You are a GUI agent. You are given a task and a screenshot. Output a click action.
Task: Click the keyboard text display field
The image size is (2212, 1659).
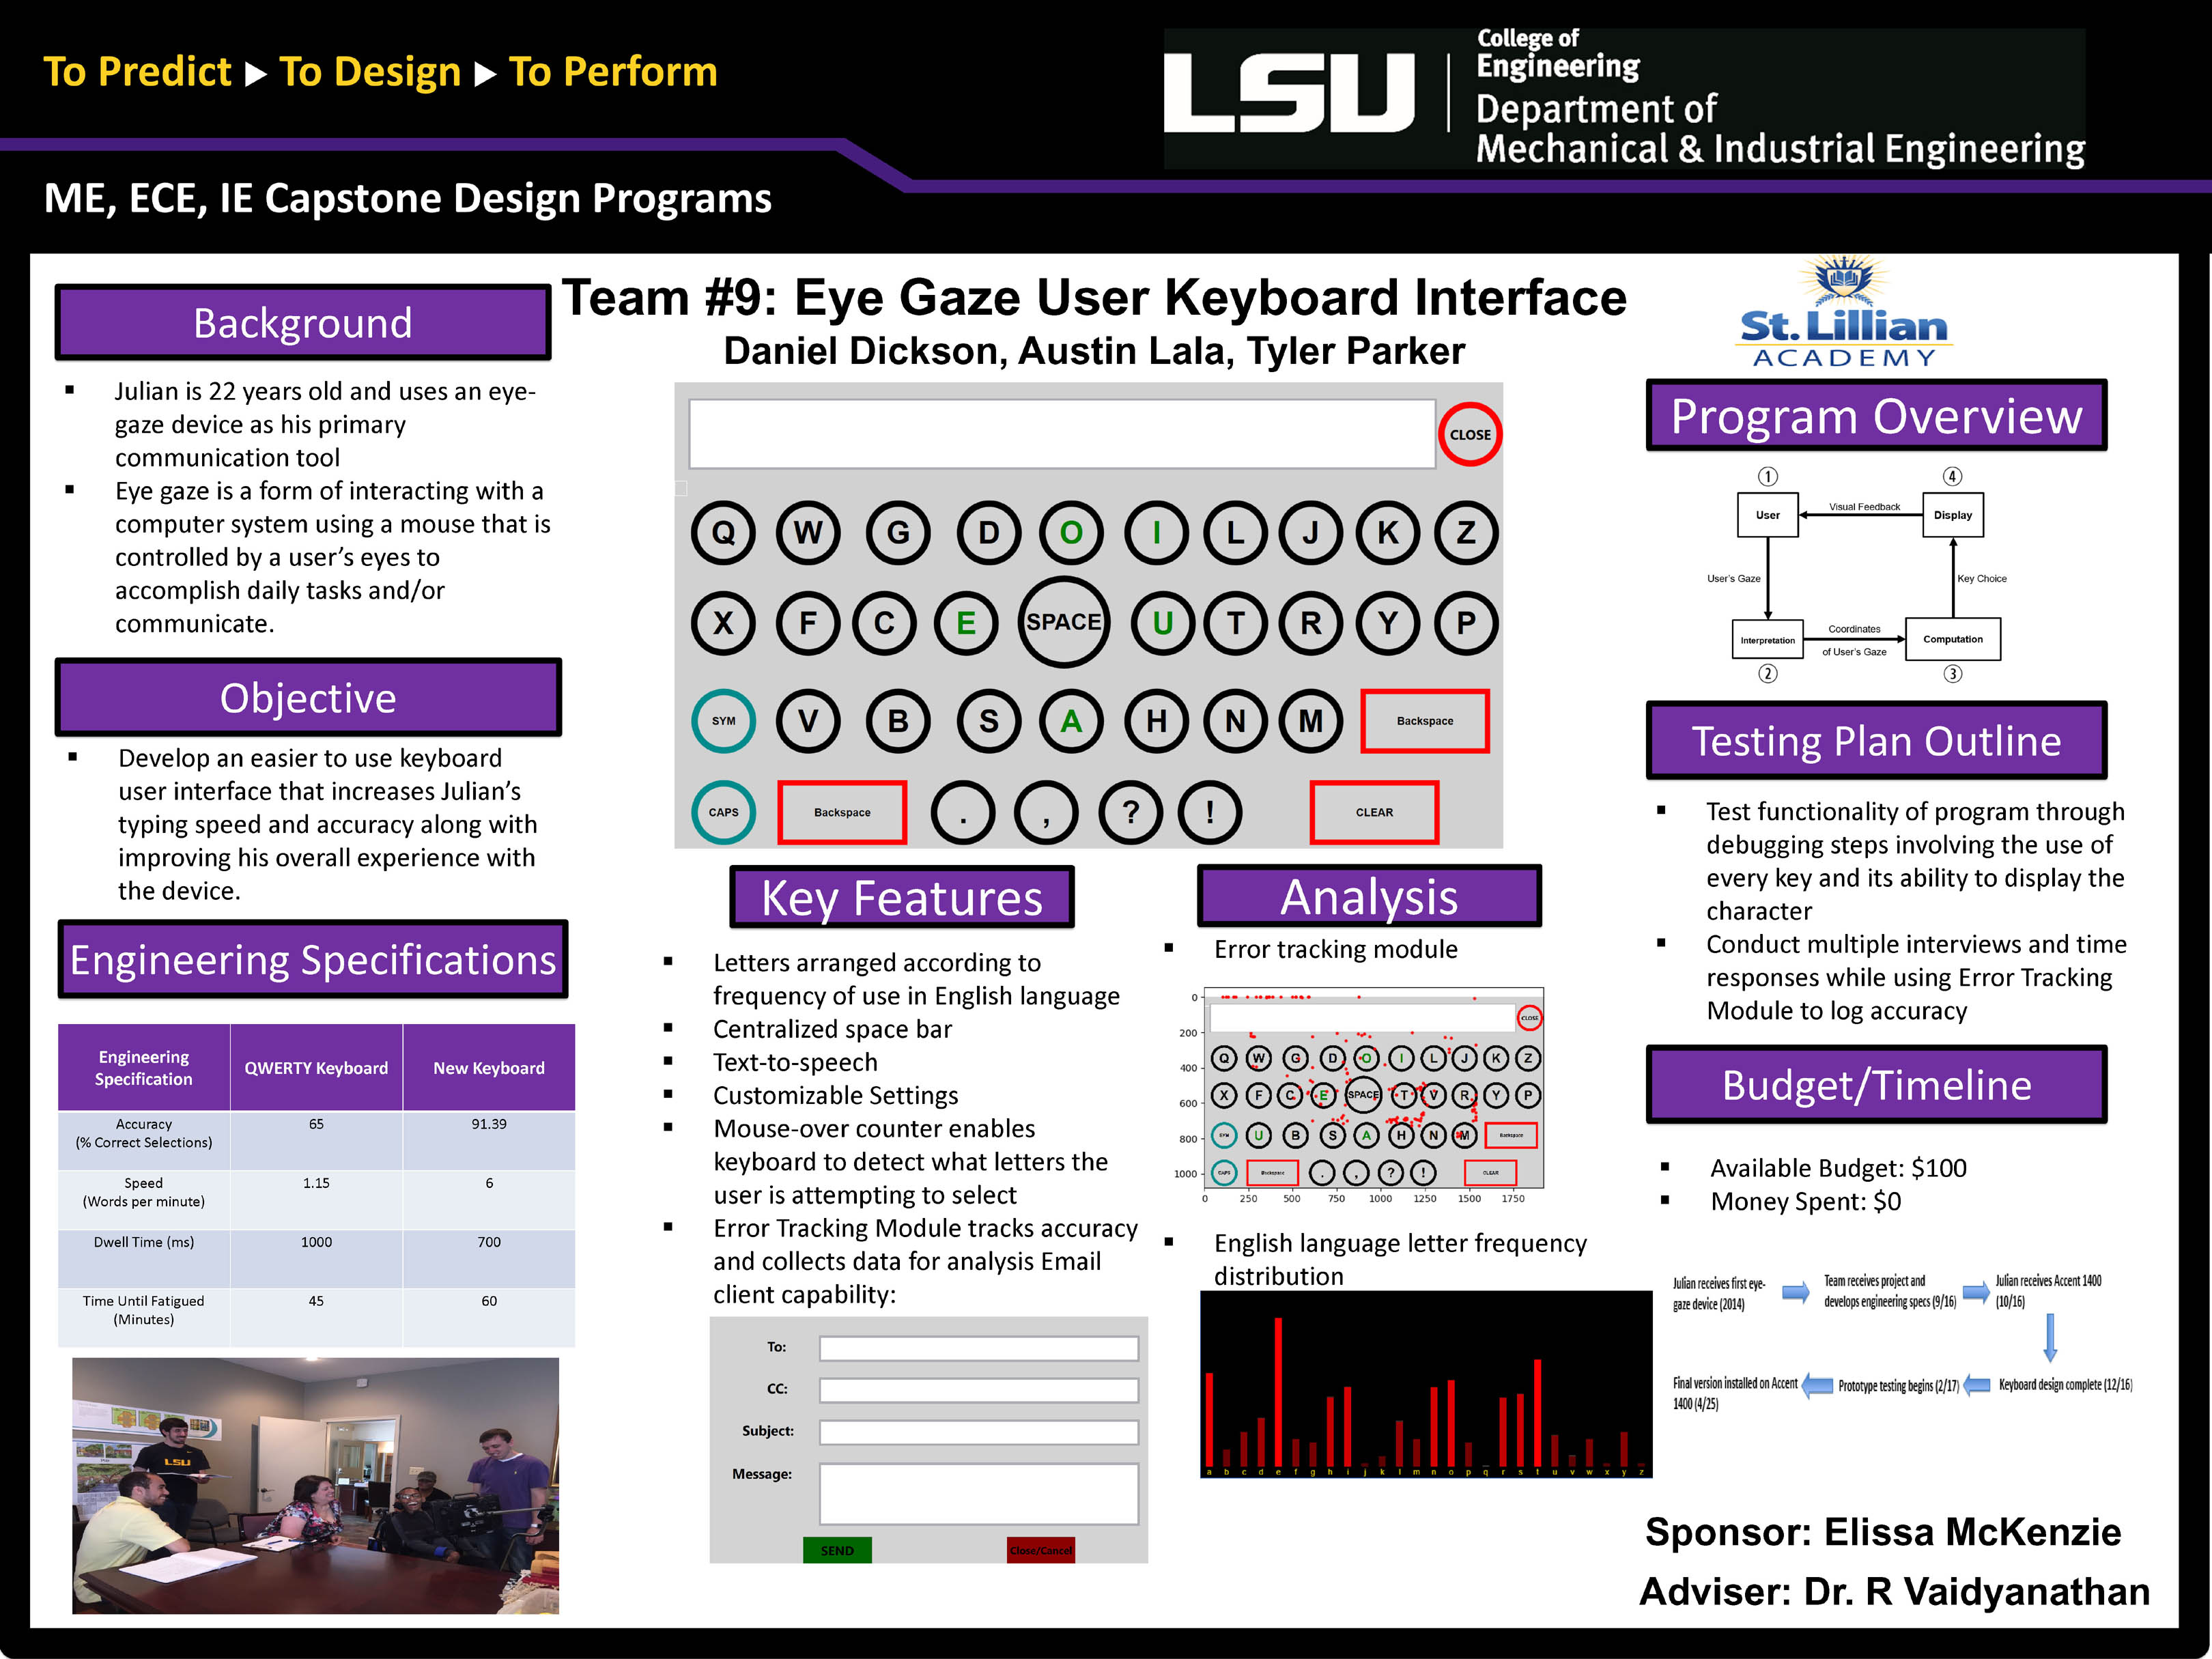(x=1062, y=434)
